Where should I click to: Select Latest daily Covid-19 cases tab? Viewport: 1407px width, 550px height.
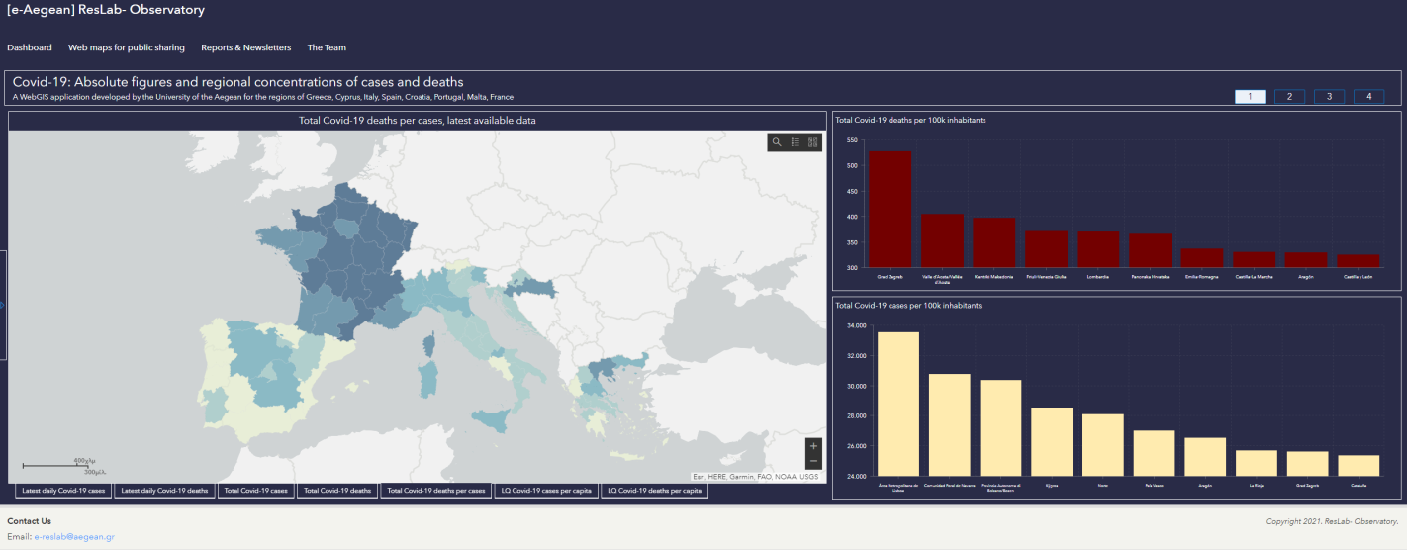click(x=63, y=491)
